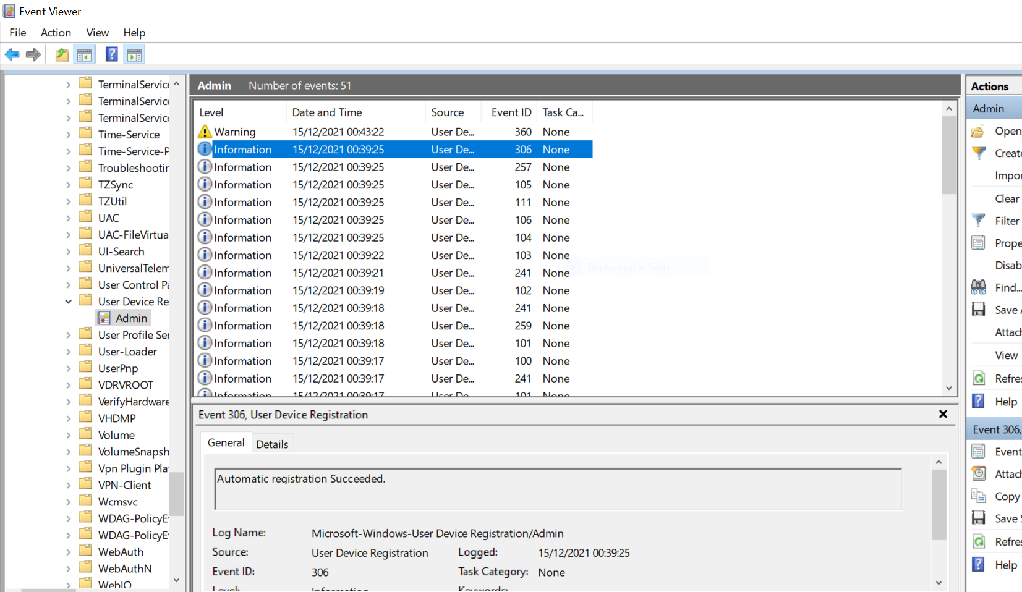Click Save All Events As icon

point(979,310)
